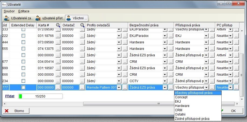
Task: Switch to the Všichni tab
Action: [77, 18]
